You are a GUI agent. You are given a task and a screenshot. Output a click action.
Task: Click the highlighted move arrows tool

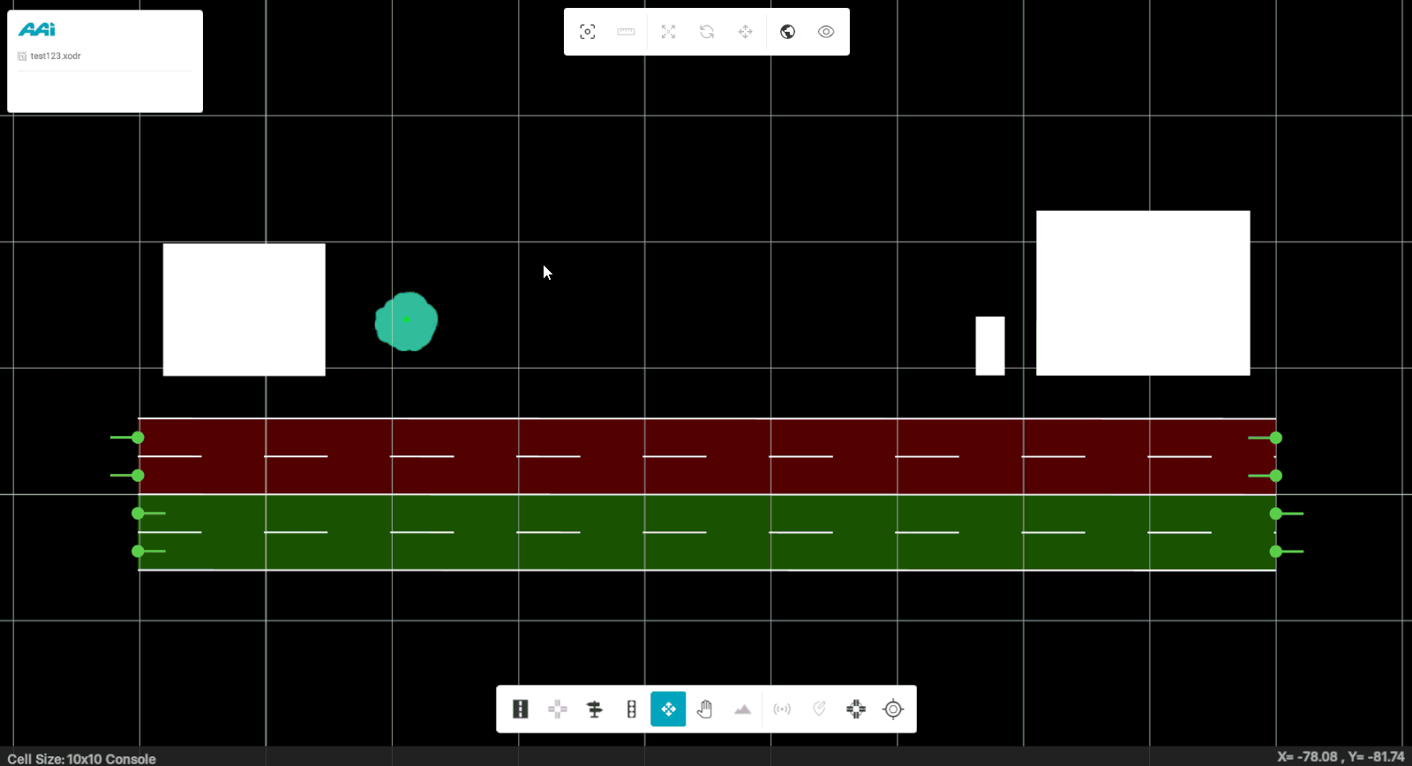pyautogui.click(x=668, y=709)
